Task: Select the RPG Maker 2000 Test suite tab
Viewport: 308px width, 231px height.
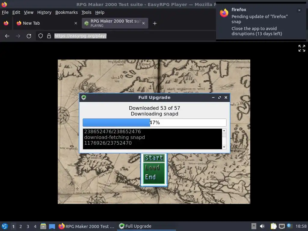Action: coord(115,23)
